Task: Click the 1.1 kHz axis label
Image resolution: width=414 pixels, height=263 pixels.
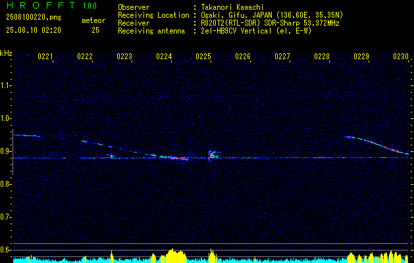Action: pyautogui.click(x=5, y=85)
